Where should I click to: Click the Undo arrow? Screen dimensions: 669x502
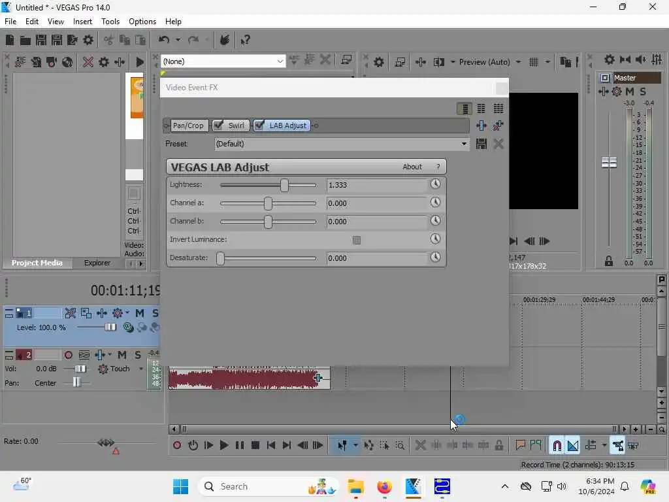tap(164, 40)
